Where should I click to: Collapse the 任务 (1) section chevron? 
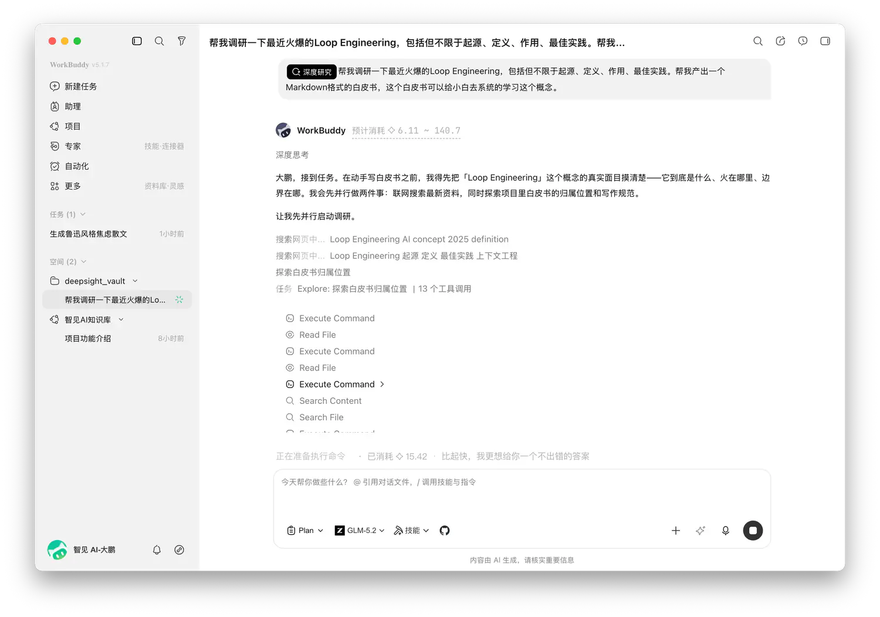coord(83,214)
